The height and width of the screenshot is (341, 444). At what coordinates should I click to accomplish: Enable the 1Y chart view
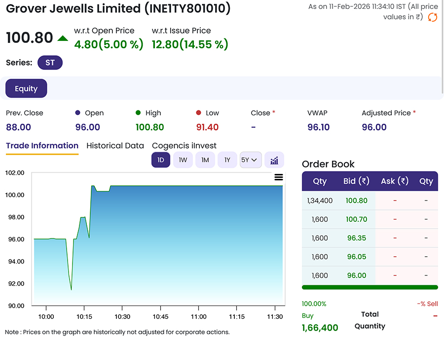[x=227, y=160]
